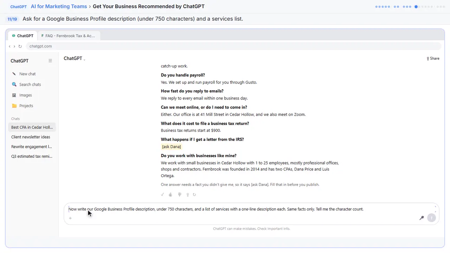450x253 pixels.
Task: Open the Best CPA in Cedar Hollow chat
Action: pyautogui.click(x=32, y=127)
